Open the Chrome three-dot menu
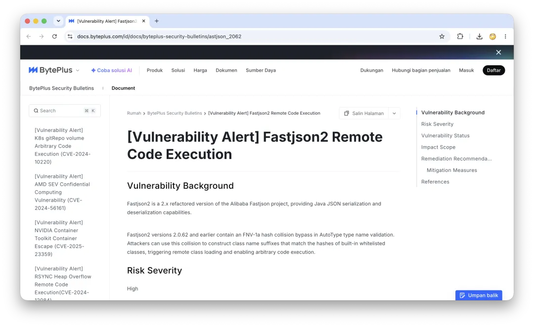The height and width of the screenshot is (327, 534). [x=505, y=37]
